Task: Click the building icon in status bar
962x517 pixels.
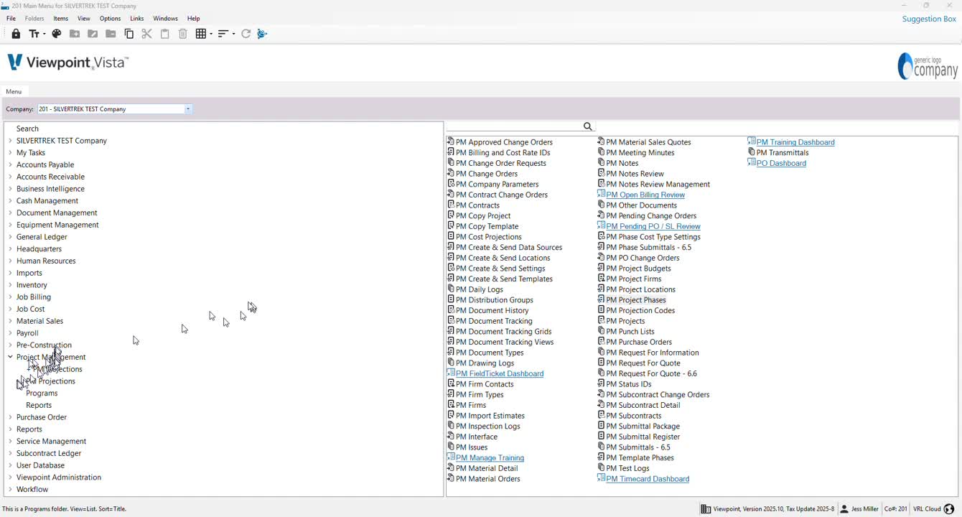Action: tap(706, 509)
